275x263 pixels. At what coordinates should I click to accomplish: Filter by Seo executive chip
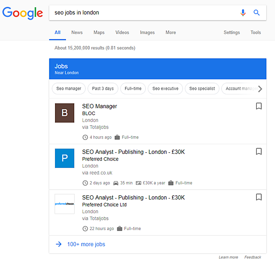point(165,89)
